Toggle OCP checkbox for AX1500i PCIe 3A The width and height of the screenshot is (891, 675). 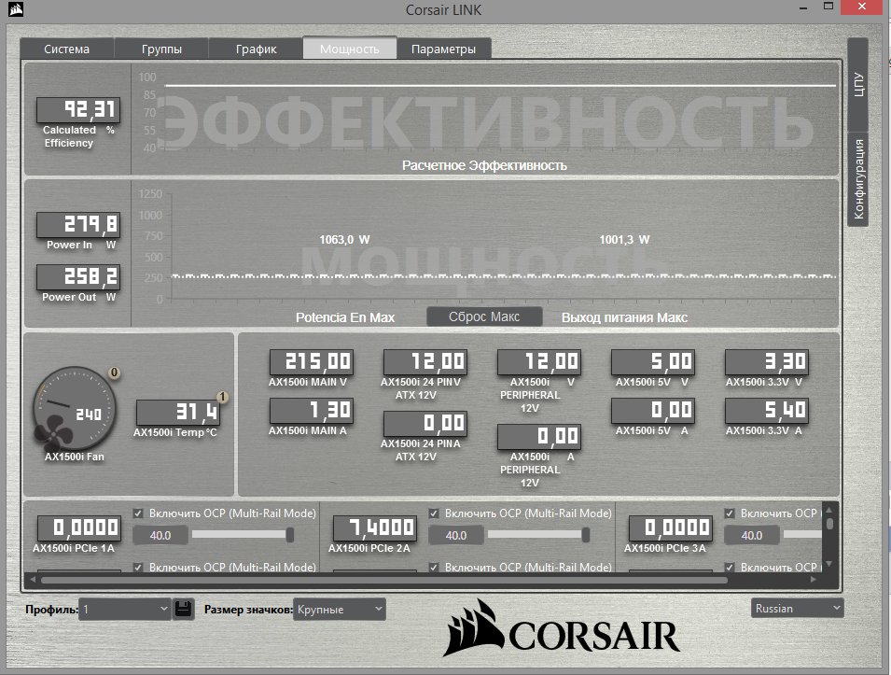tap(730, 513)
